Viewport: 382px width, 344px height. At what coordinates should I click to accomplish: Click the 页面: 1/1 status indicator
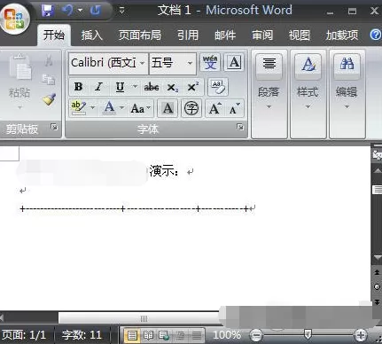coord(24,335)
